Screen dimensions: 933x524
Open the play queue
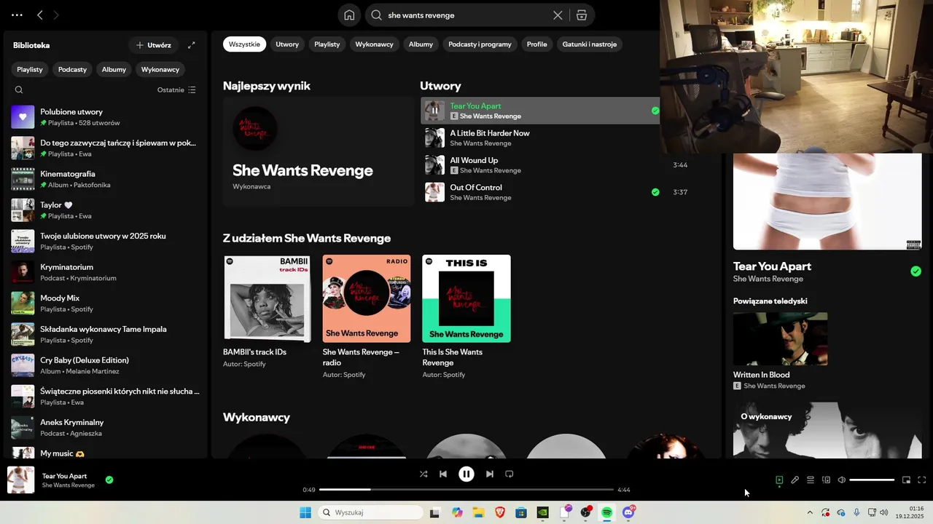[x=811, y=480]
